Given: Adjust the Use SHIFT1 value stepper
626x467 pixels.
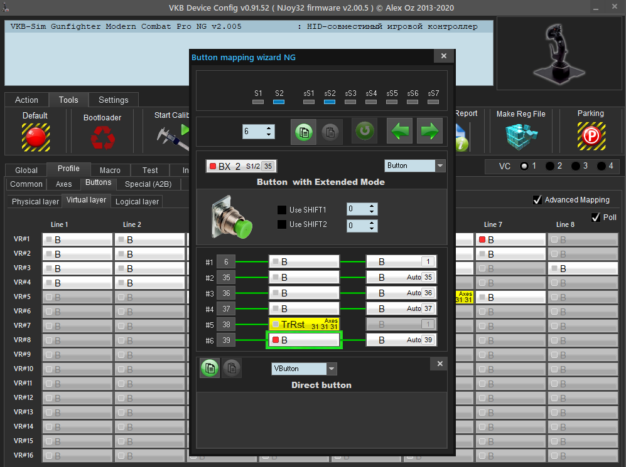Looking at the screenshot, I should click(362, 209).
